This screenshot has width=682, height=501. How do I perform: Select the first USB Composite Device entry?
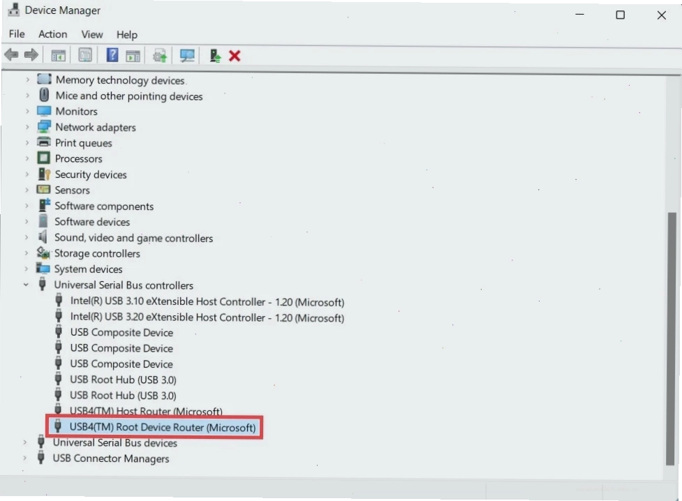[x=121, y=333]
